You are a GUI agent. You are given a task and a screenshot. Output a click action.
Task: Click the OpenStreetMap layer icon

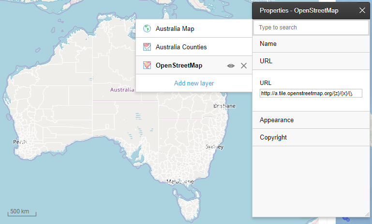[x=147, y=66]
